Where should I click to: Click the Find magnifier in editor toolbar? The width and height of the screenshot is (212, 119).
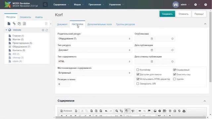click(117, 111)
